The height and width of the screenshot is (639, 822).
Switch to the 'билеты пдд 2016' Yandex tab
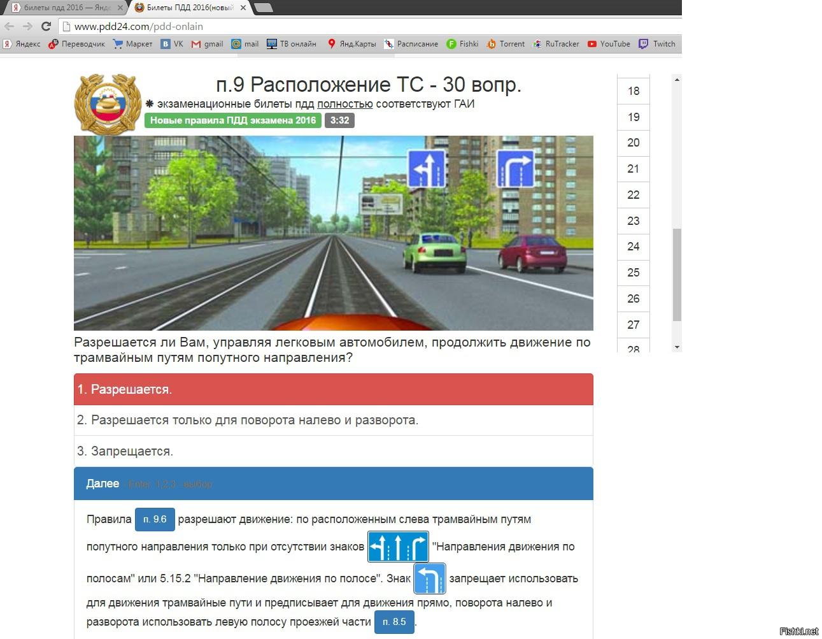[64, 8]
